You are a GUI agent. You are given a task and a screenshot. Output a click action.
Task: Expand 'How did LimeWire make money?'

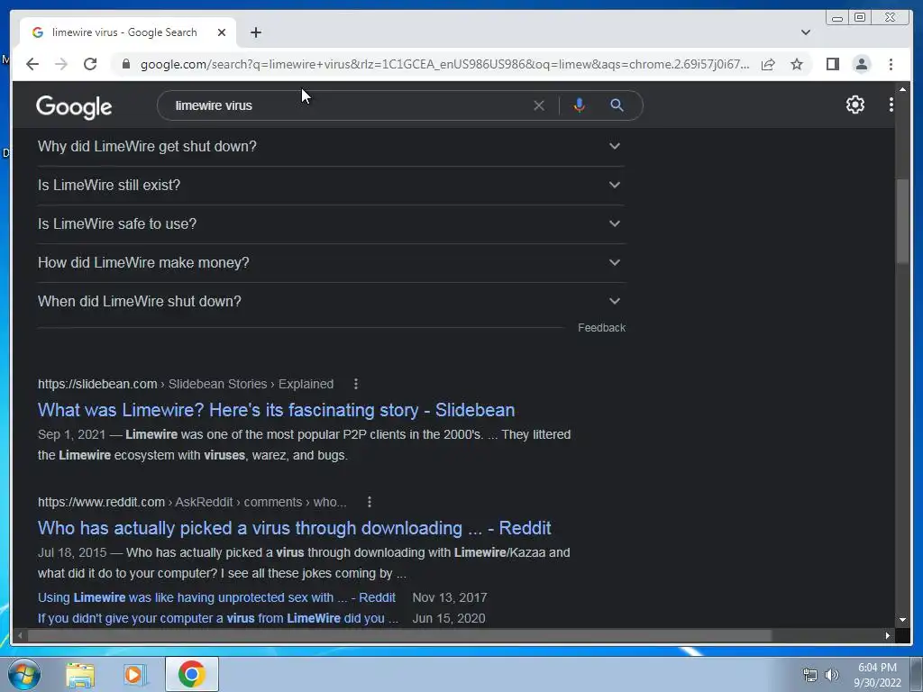[x=331, y=263]
